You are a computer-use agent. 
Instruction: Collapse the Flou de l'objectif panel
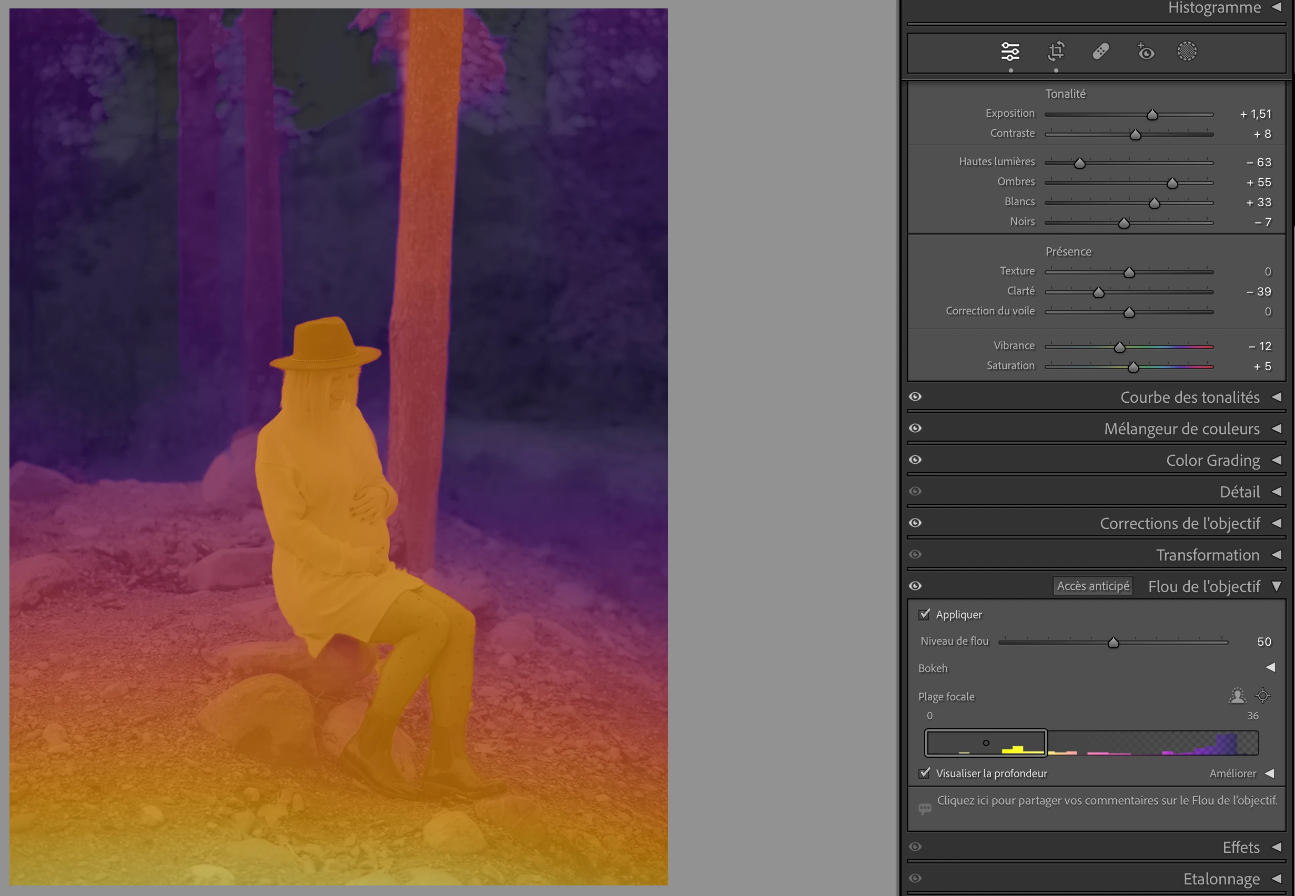click(x=1277, y=586)
